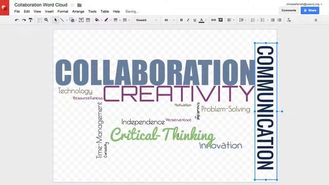Activate the Paint format tool

pos(31,20)
